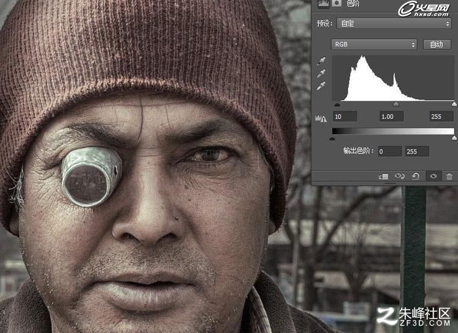Delete the adjustment layer with the trash icon

pos(449,176)
